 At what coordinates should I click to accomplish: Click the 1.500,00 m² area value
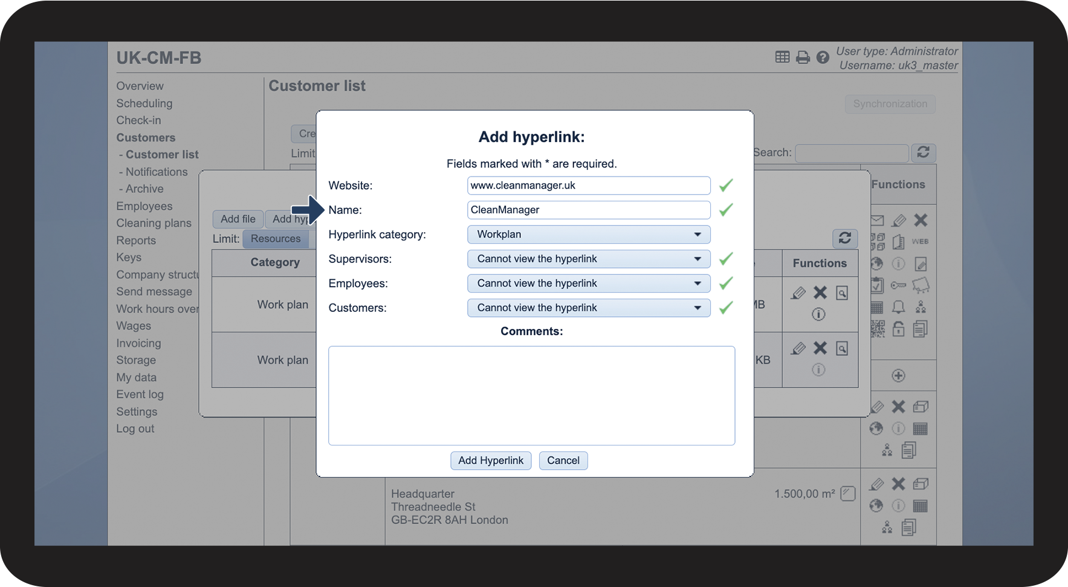(x=805, y=494)
